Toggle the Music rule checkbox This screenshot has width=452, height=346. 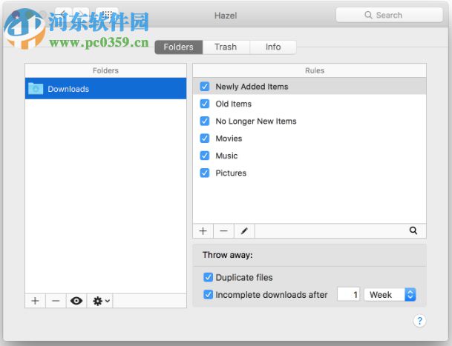(205, 156)
